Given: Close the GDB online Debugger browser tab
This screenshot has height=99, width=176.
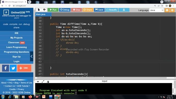Looking at the screenshot, I should tap(26, 2).
